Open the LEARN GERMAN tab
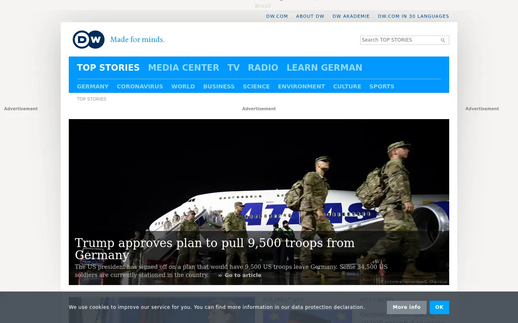This screenshot has height=323, width=518. 325,68
